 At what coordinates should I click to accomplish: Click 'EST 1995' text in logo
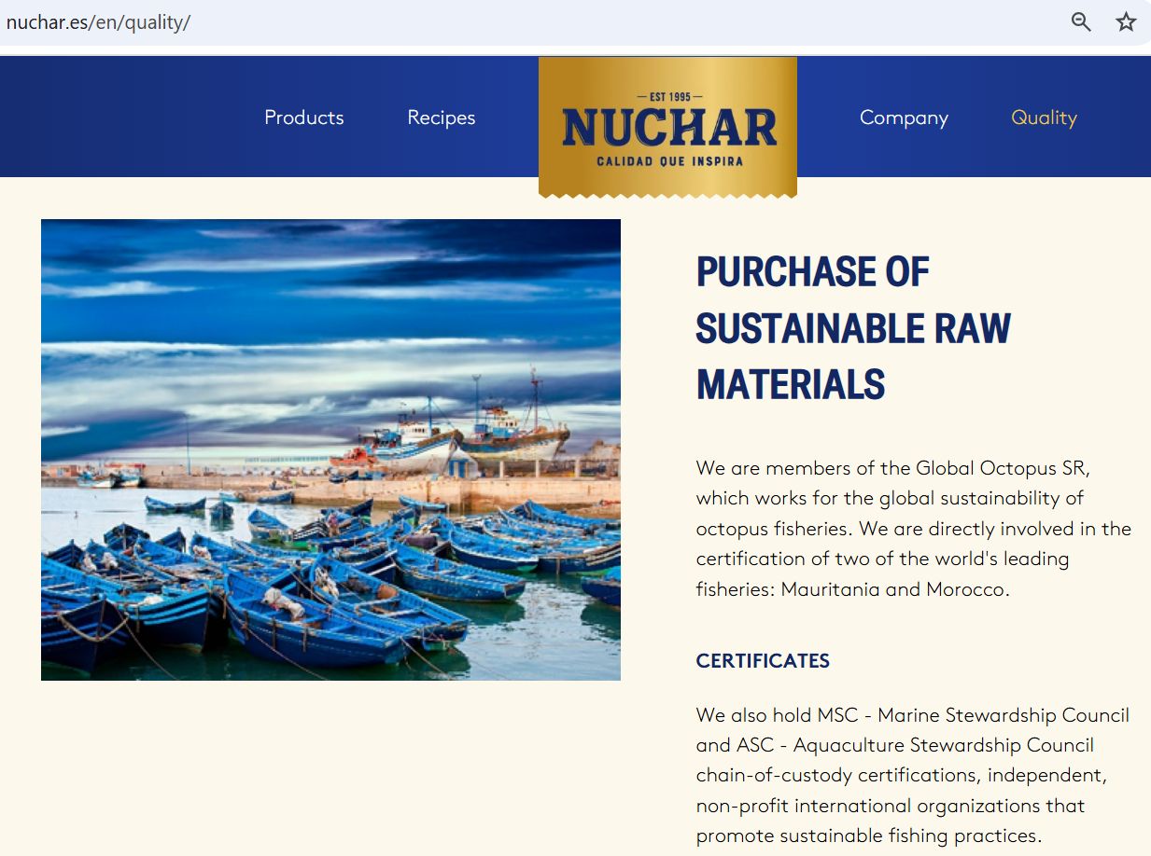tap(668, 96)
